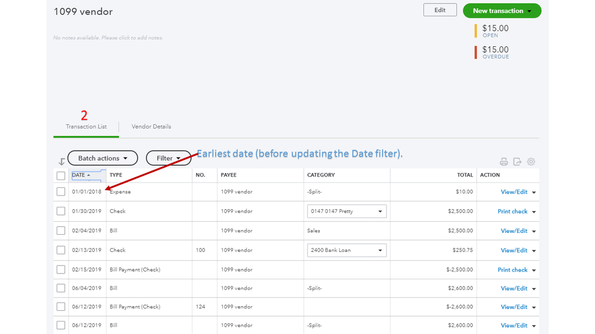The width and height of the screenshot is (595, 334).
Task: Open the table settings gear
Action: [531, 162]
